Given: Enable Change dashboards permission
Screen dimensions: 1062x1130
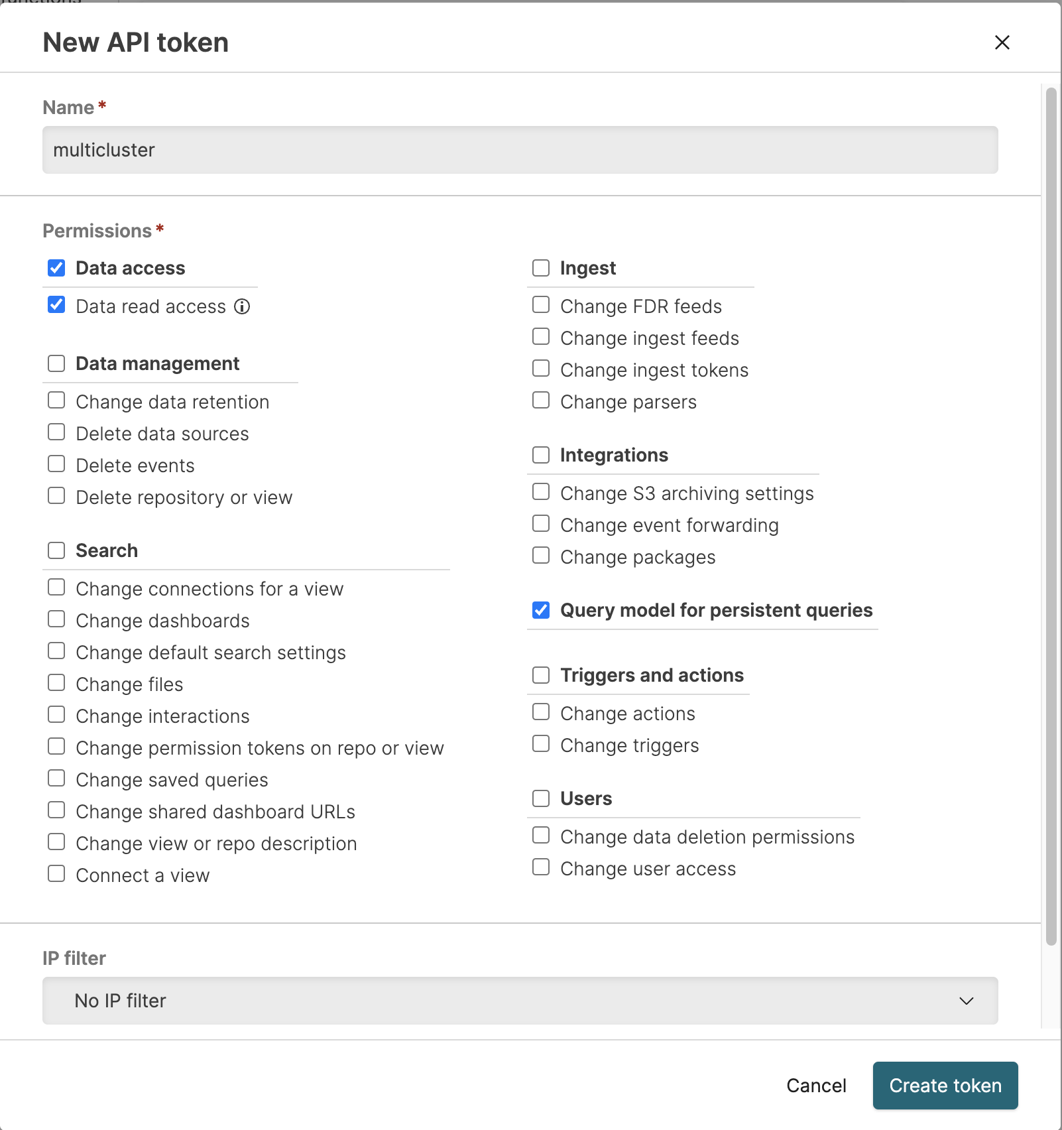Looking at the screenshot, I should 56,619.
